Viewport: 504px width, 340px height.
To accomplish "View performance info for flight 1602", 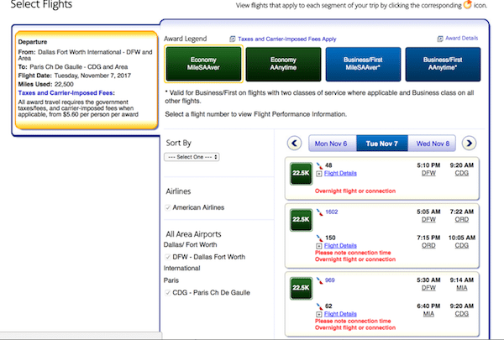I will [332, 212].
